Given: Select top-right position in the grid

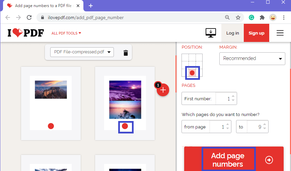Looking at the screenshot, I should 199,57.
